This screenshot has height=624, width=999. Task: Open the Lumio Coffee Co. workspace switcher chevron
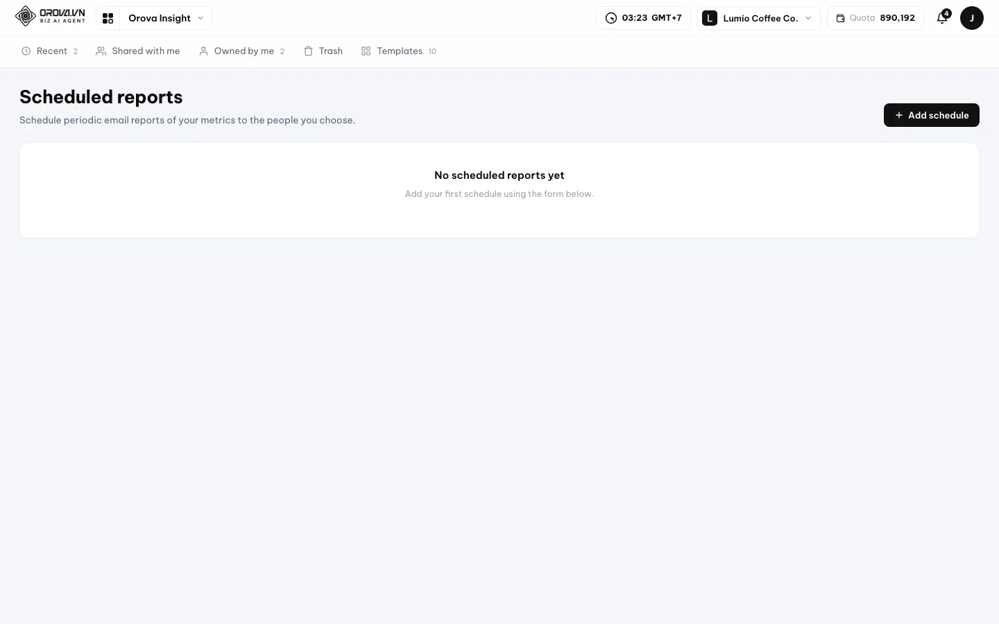pos(808,18)
